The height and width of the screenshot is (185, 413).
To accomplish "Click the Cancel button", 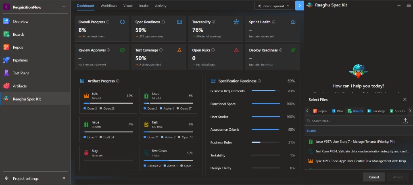I will (374, 177).
